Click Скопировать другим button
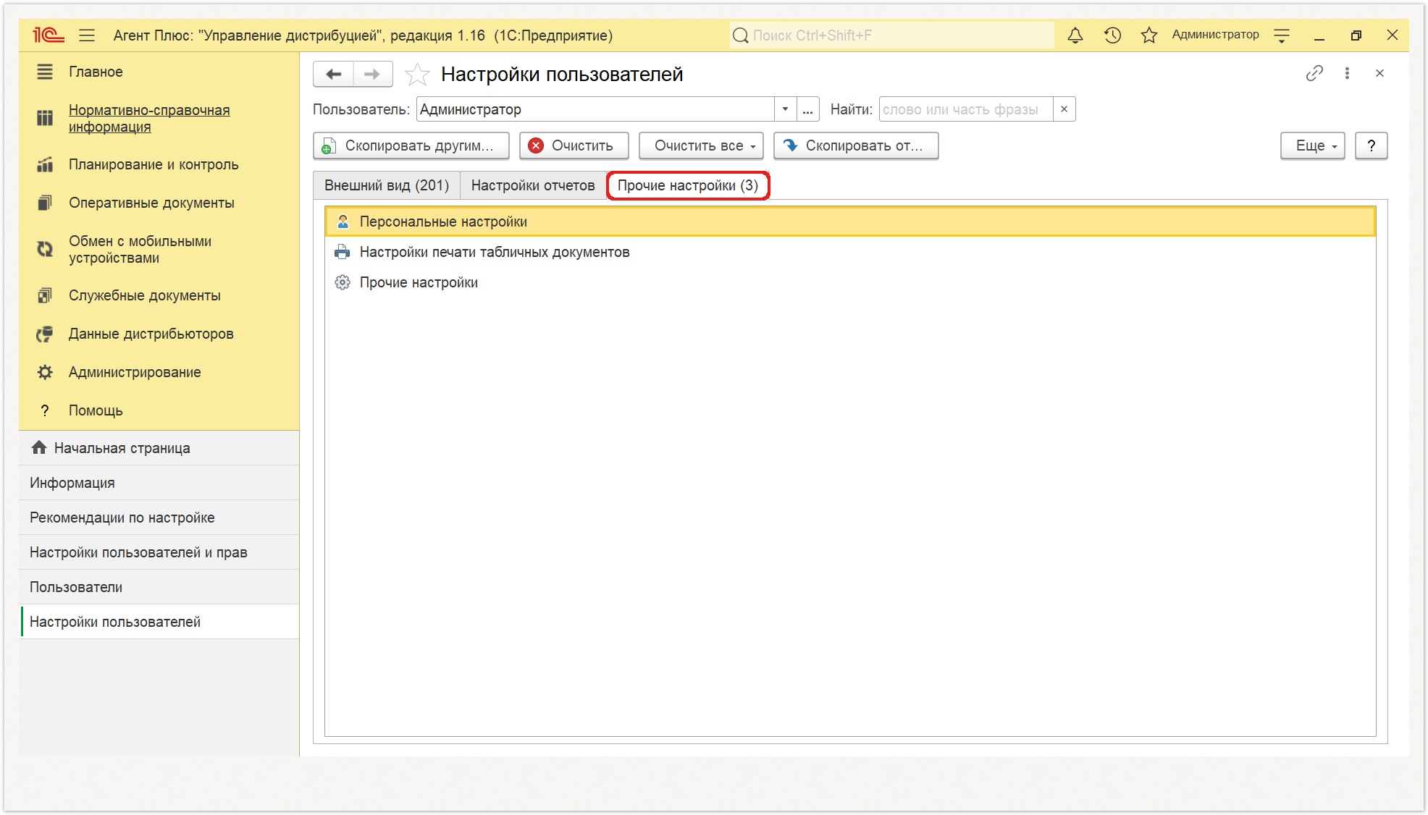Viewport: 1428px width, 815px height. [x=411, y=145]
